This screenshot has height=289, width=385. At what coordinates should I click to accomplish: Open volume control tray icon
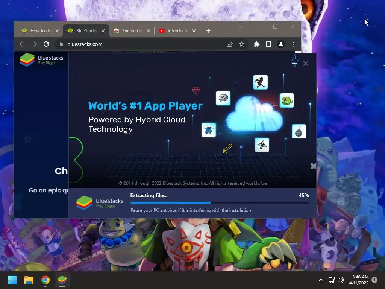coord(341,280)
